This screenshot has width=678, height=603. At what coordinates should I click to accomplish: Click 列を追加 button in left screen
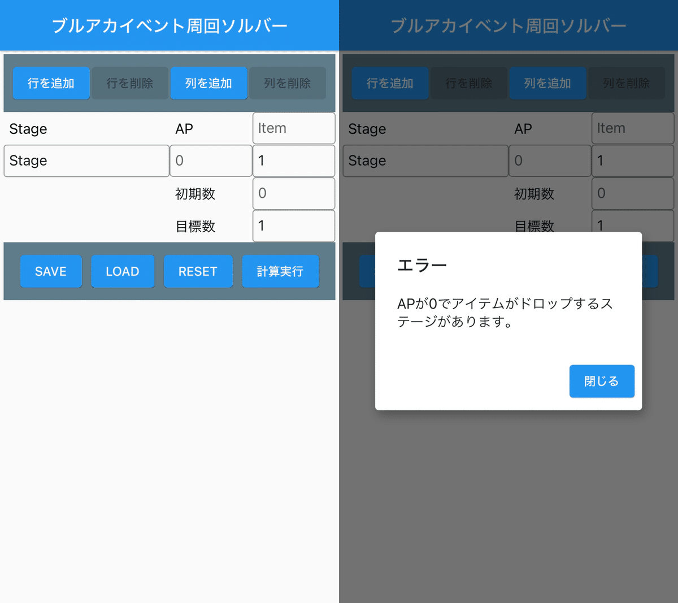pos(209,83)
